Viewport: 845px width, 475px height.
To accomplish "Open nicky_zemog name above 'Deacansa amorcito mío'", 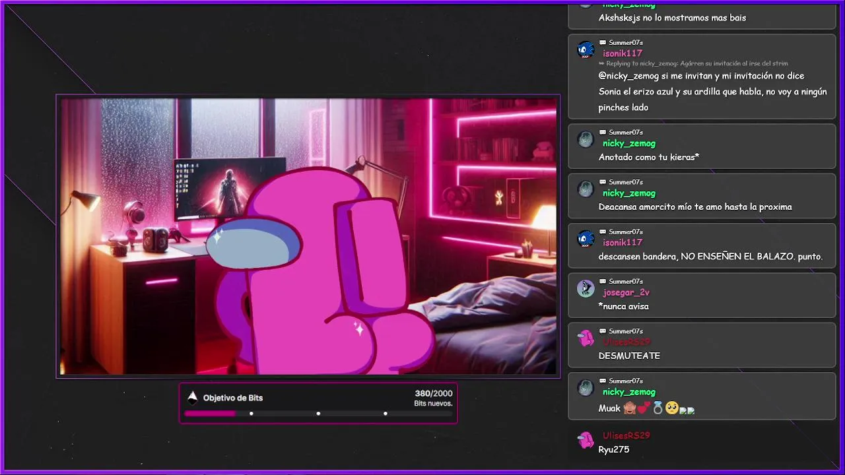I will (629, 193).
